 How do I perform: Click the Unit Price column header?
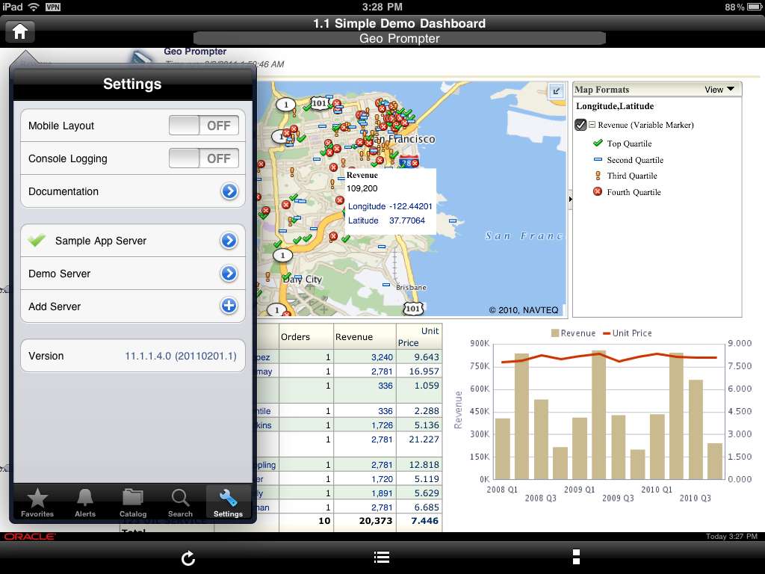pos(418,337)
